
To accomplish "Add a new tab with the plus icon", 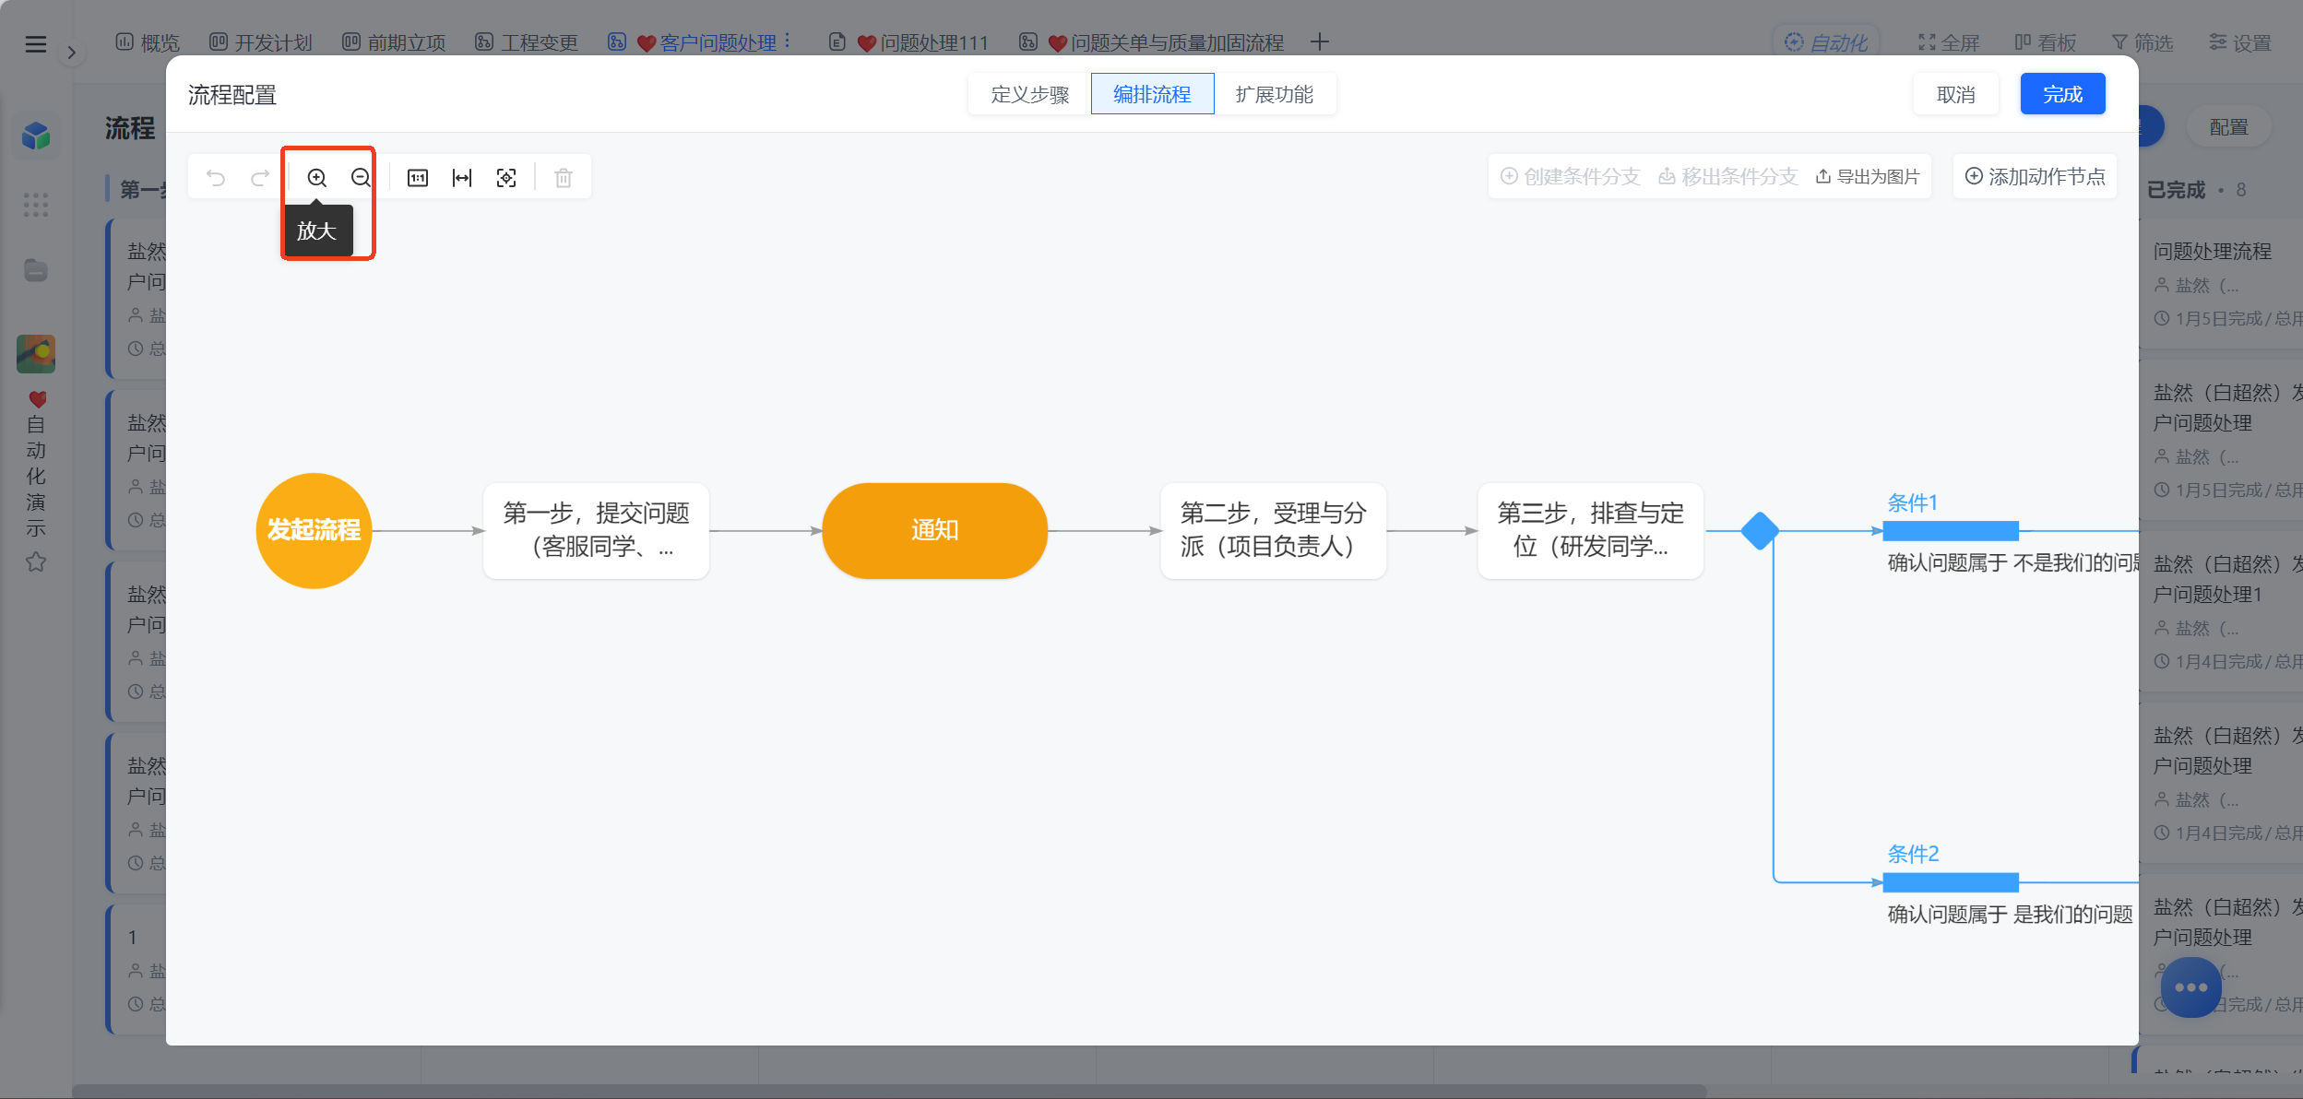I will (x=1320, y=42).
